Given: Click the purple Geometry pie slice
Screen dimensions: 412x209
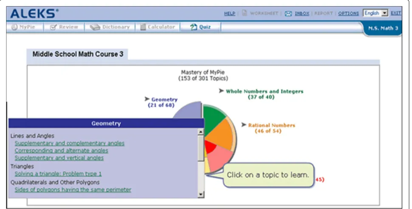Looking at the screenshot, I should click(x=191, y=111).
